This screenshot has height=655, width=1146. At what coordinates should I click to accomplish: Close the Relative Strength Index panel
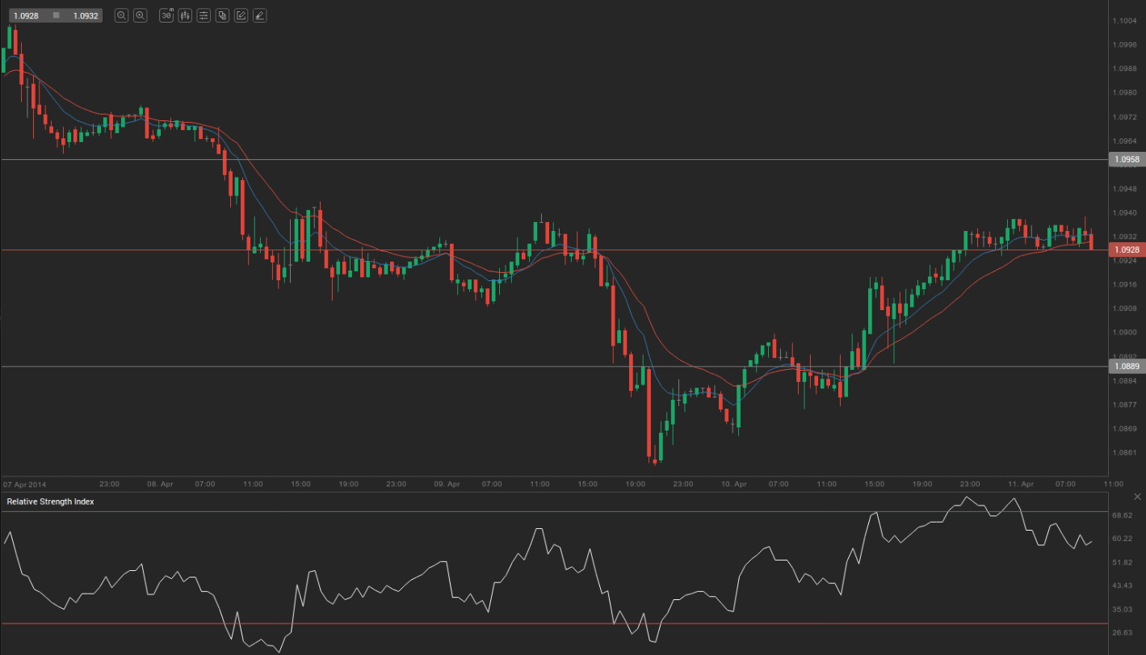(x=1139, y=496)
